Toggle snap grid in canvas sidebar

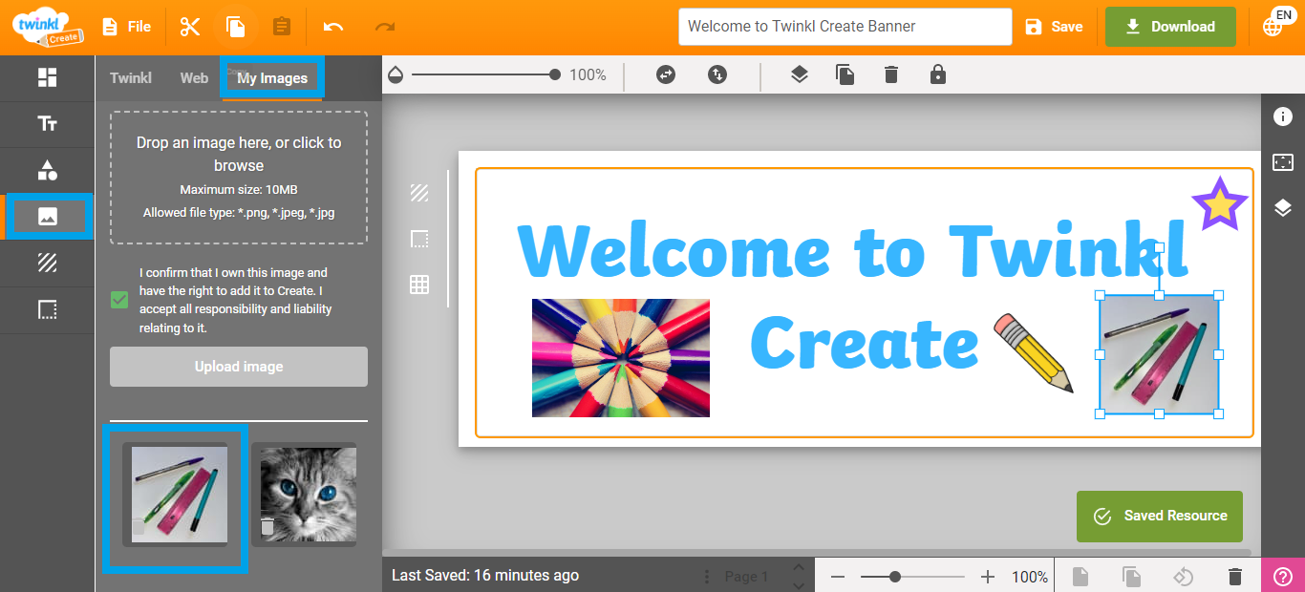pyautogui.click(x=419, y=285)
